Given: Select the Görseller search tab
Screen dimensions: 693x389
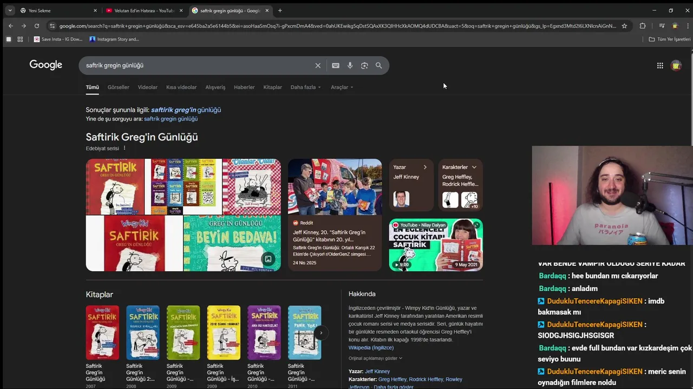Looking at the screenshot, I should (119, 87).
